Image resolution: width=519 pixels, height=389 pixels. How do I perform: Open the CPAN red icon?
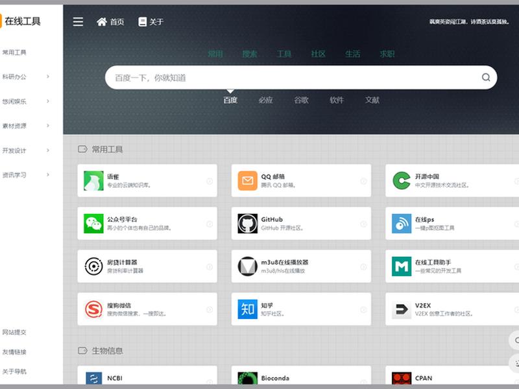click(402, 379)
